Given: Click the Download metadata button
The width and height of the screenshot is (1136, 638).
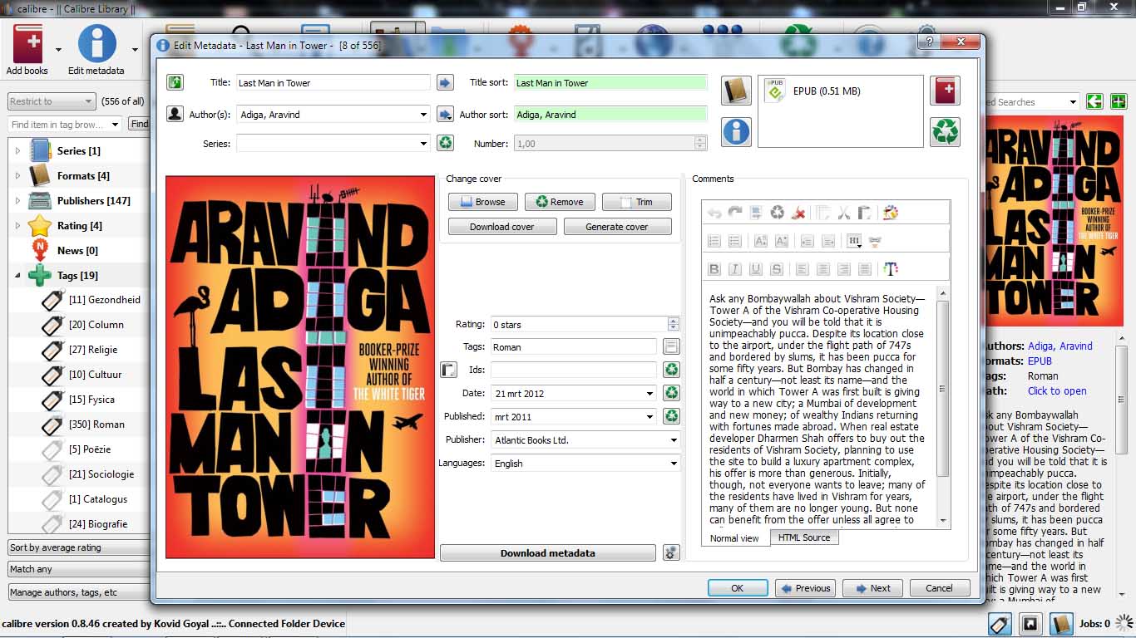Looking at the screenshot, I should 548,553.
